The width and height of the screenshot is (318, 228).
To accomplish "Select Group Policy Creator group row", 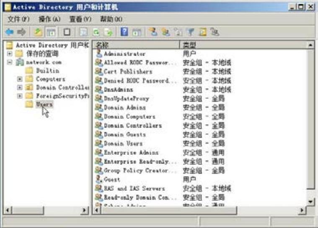I will point(140,170).
